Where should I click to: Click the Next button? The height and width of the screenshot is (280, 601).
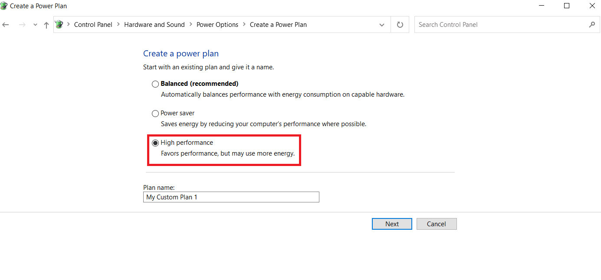392,224
